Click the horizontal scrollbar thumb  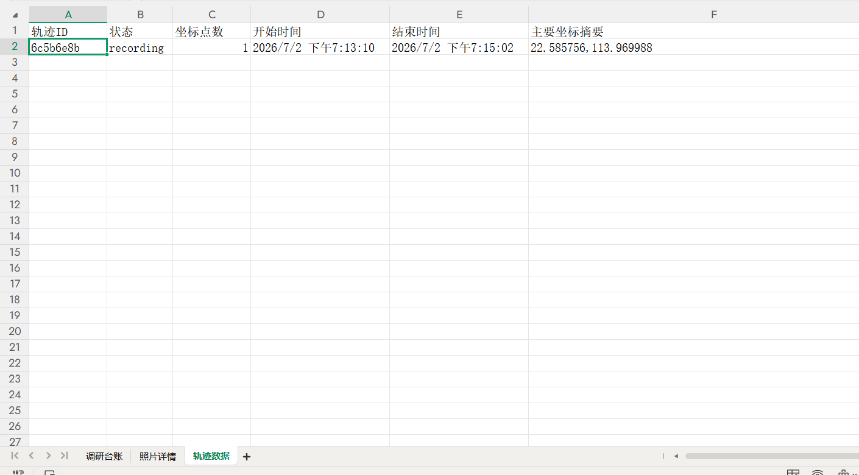(x=771, y=456)
